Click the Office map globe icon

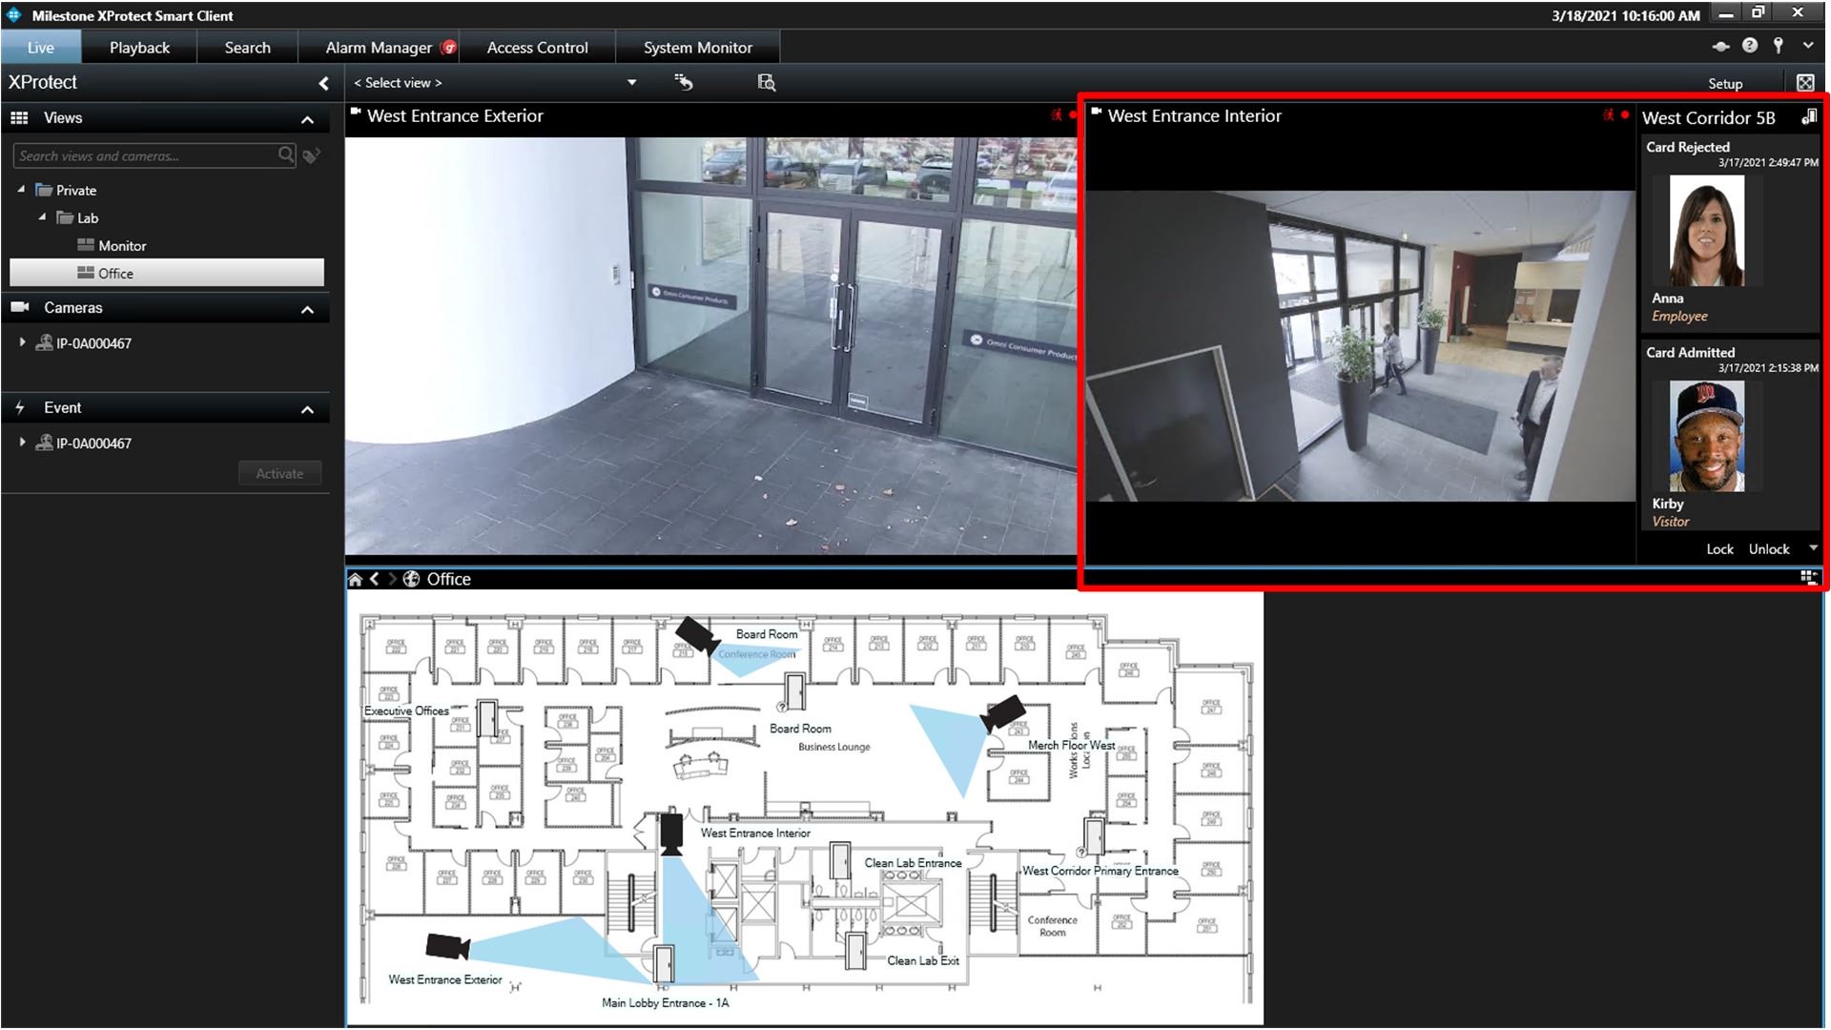click(x=412, y=579)
